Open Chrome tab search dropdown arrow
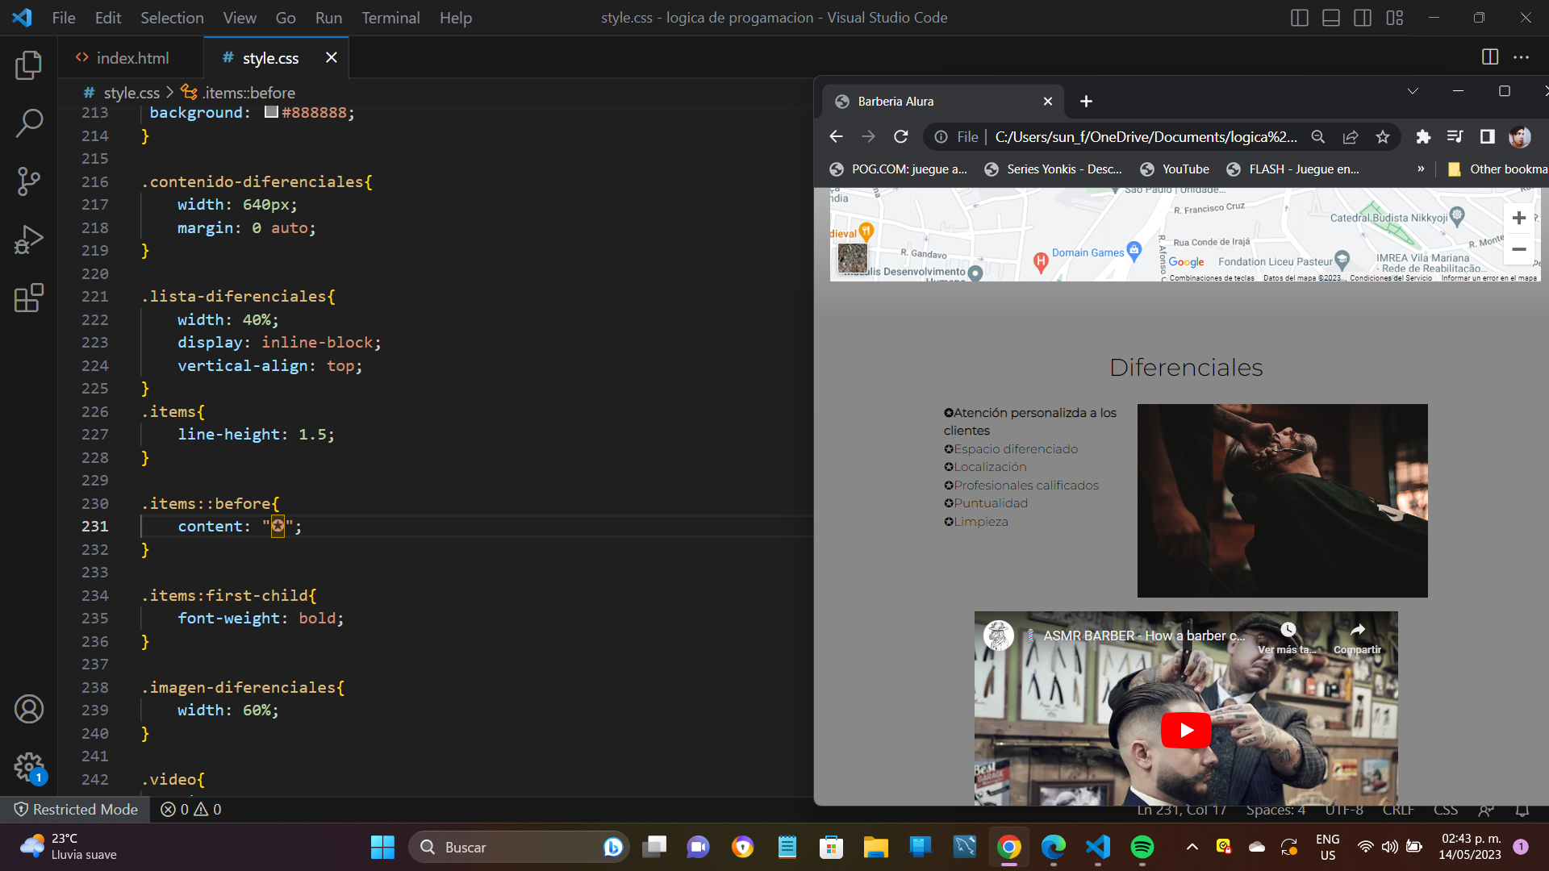The height and width of the screenshot is (871, 1549). click(1413, 91)
